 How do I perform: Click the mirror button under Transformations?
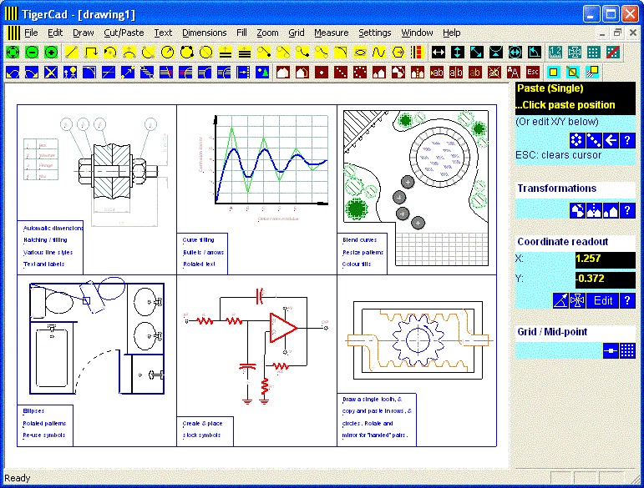[x=594, y=211]
